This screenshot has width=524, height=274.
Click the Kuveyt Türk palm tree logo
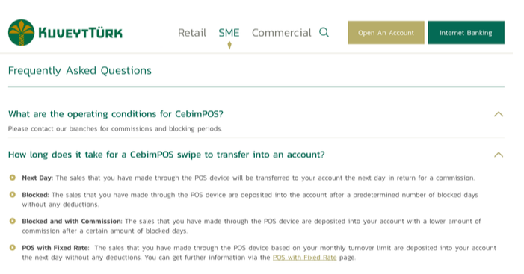(22, 32)
